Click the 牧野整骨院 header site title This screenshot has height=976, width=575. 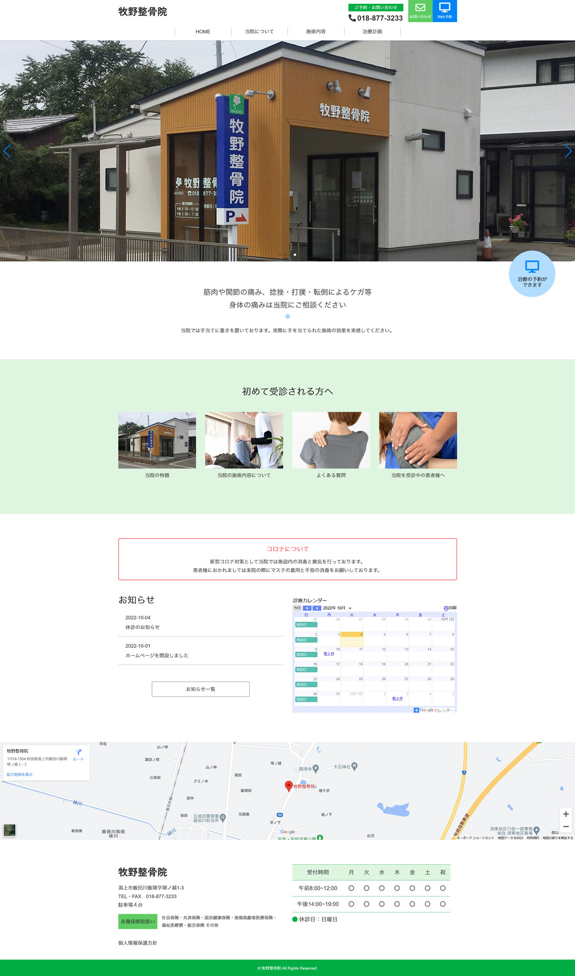pos(143,12)
